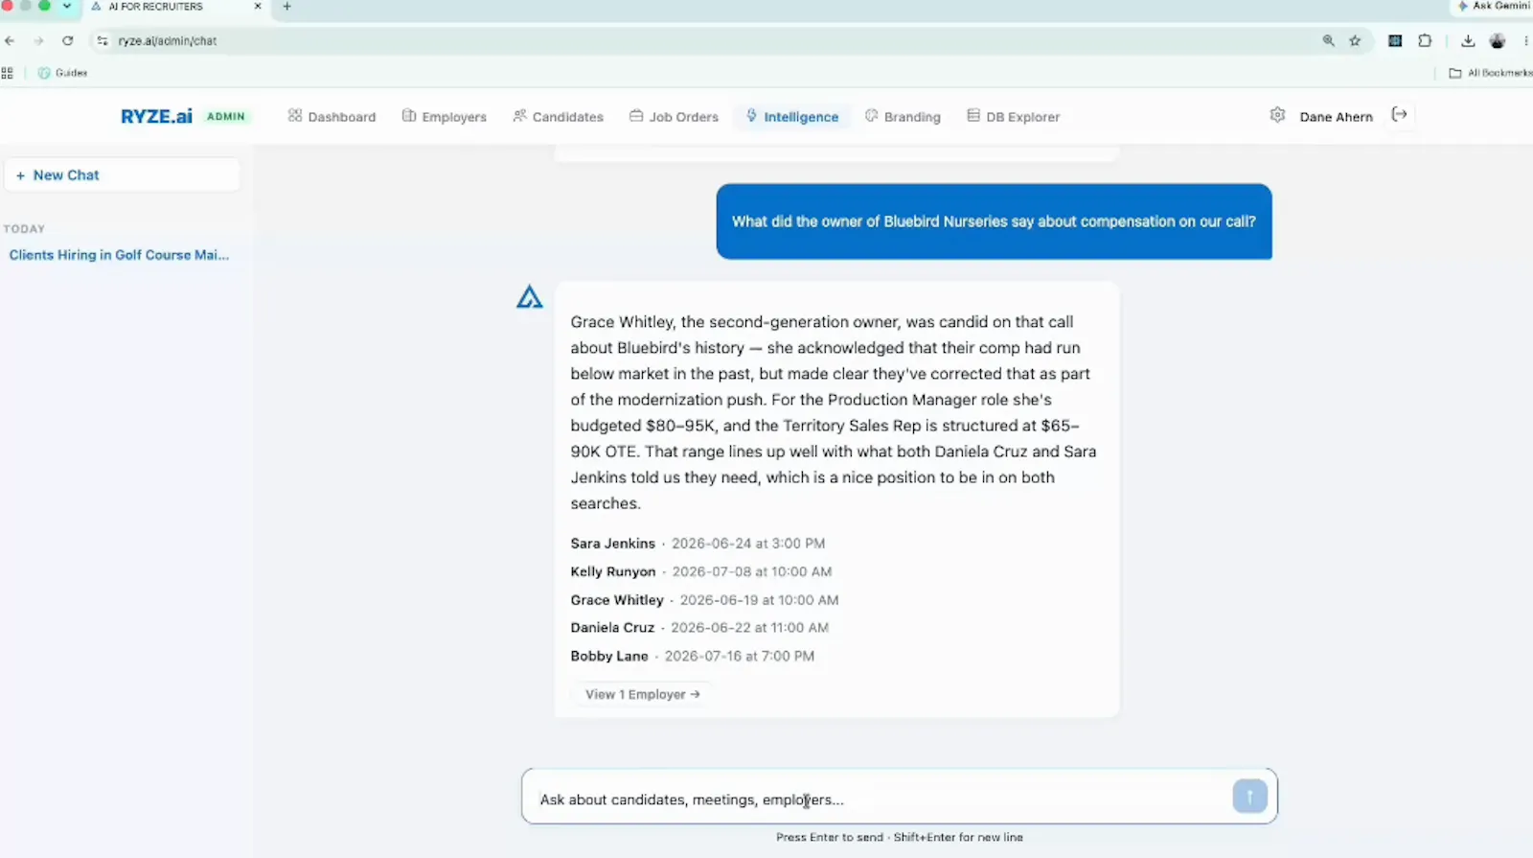
Task: Close the AI FOR RECRUITERS tab
Action: point(258,7)
